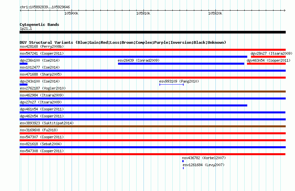Click the nsv547308 (Cooper2011) label

(x=42, y=151)
